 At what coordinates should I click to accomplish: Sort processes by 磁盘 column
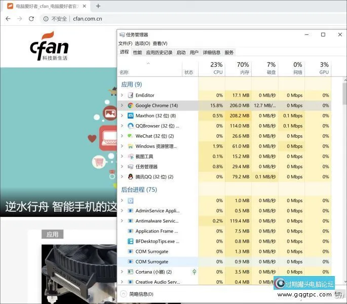click(265, 68)
